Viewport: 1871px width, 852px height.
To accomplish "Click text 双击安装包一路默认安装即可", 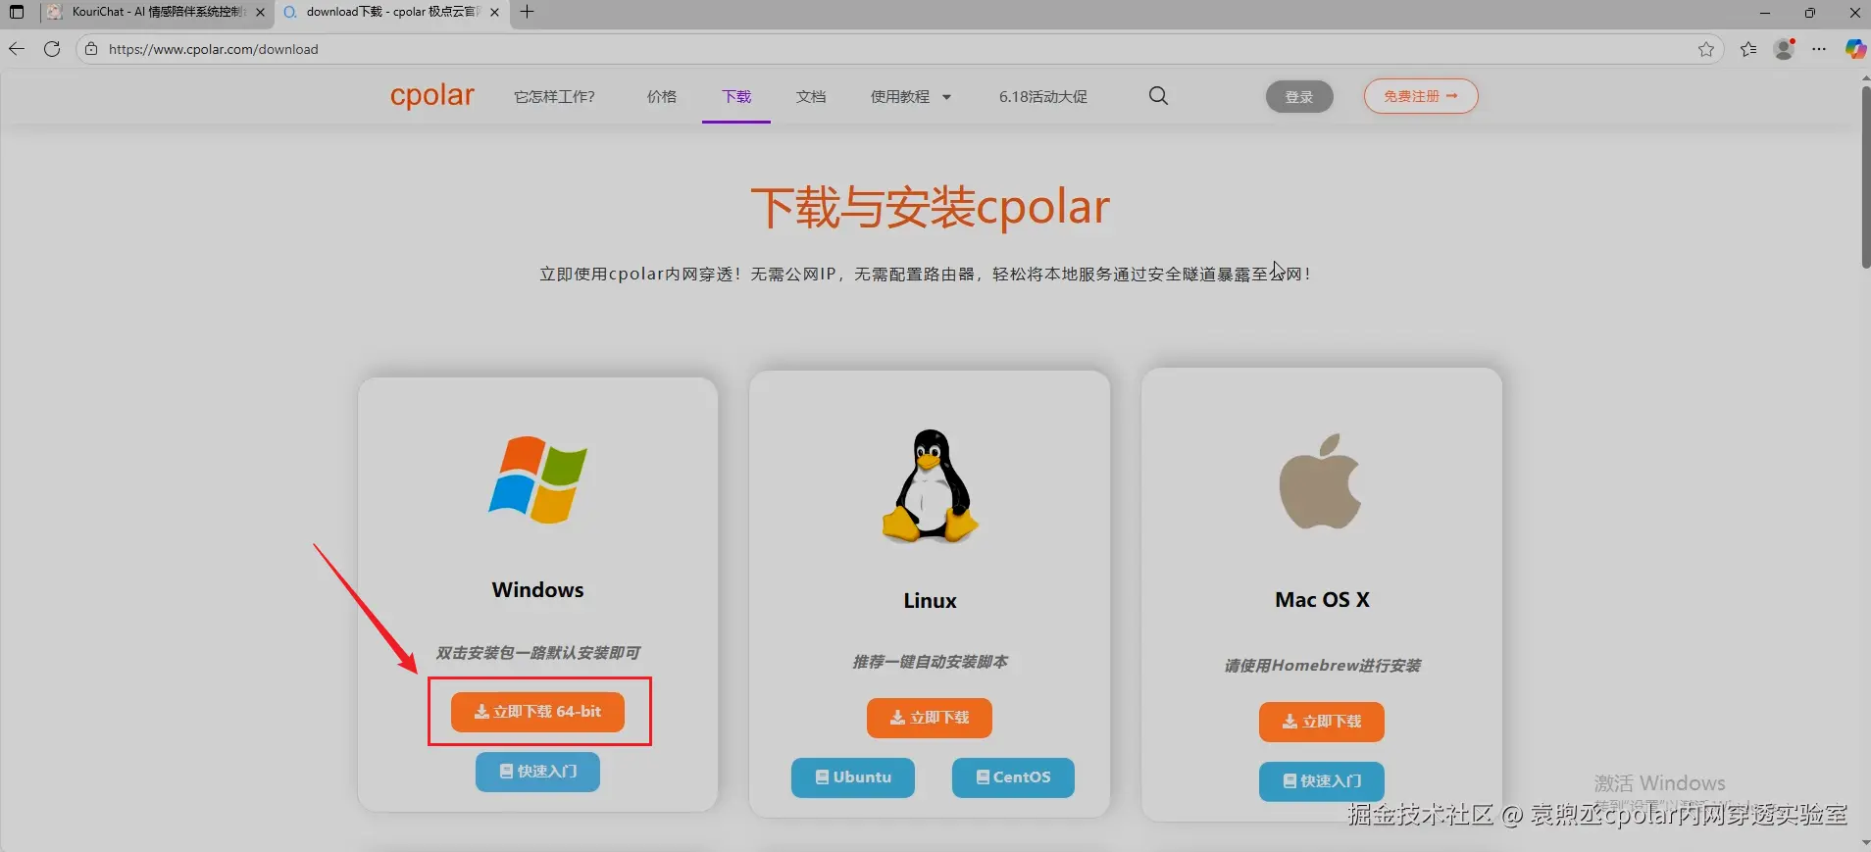I will 537,653.
